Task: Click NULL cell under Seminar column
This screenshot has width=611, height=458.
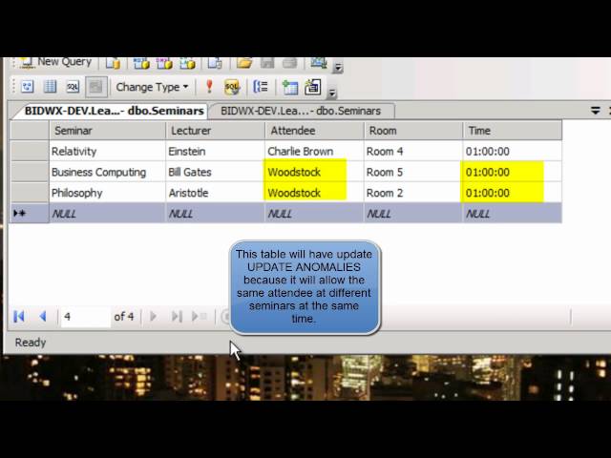Action: pyautogui.click(x=108, y=214)
